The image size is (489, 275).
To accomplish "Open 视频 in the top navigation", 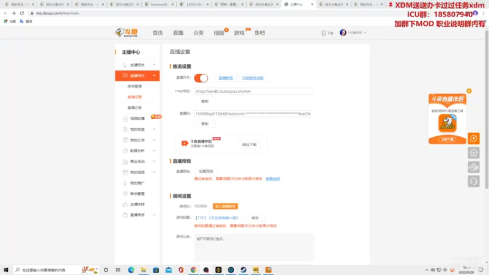I will coord(219,33).
